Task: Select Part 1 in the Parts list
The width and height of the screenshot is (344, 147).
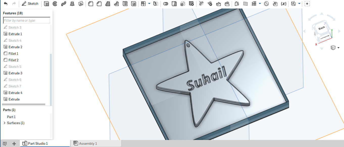Action: click(11, 117)
